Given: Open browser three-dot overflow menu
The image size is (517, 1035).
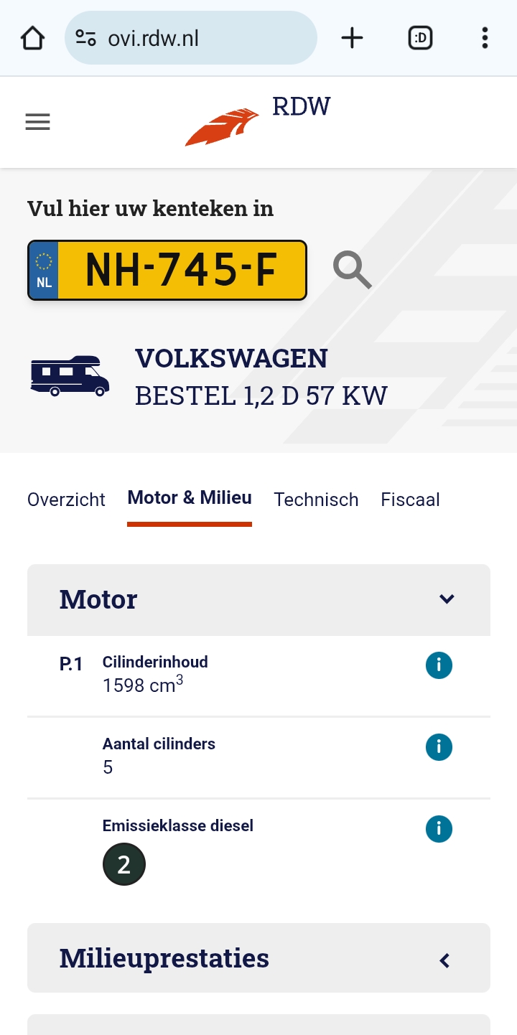Looking at the screenshot, I should click(x=485, y=38).
